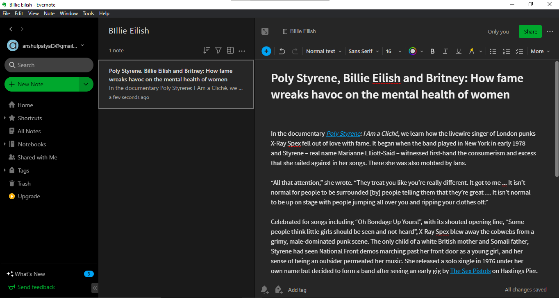The height and width of the screenshot is (298, 559).
Task: Select the Poly Styrene note card
Action: pyautogui.click(x=176, y=84)
